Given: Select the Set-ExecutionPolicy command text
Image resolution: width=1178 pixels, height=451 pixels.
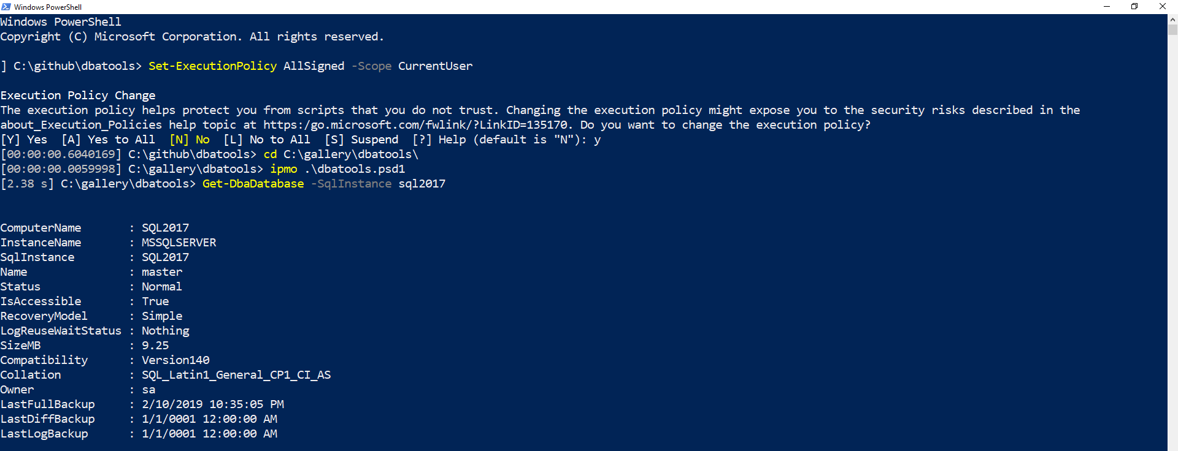Looking at the screenshot, I should point(212,66).
